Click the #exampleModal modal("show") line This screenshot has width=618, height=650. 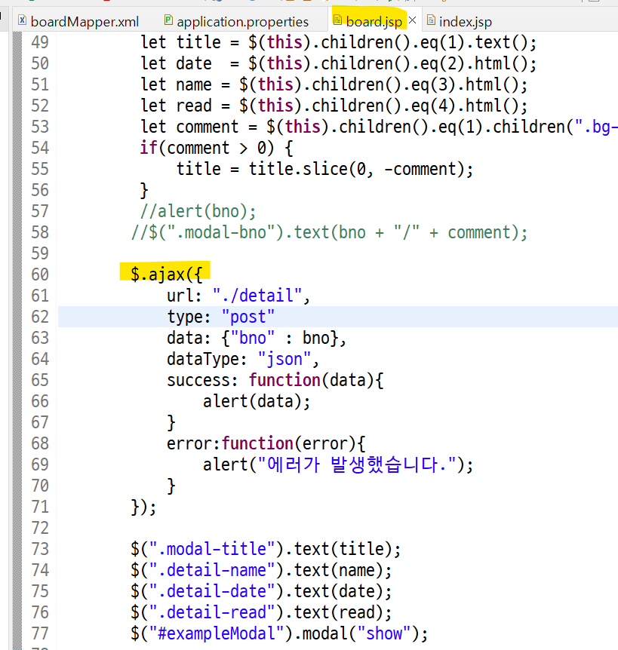tap(279, 634)
